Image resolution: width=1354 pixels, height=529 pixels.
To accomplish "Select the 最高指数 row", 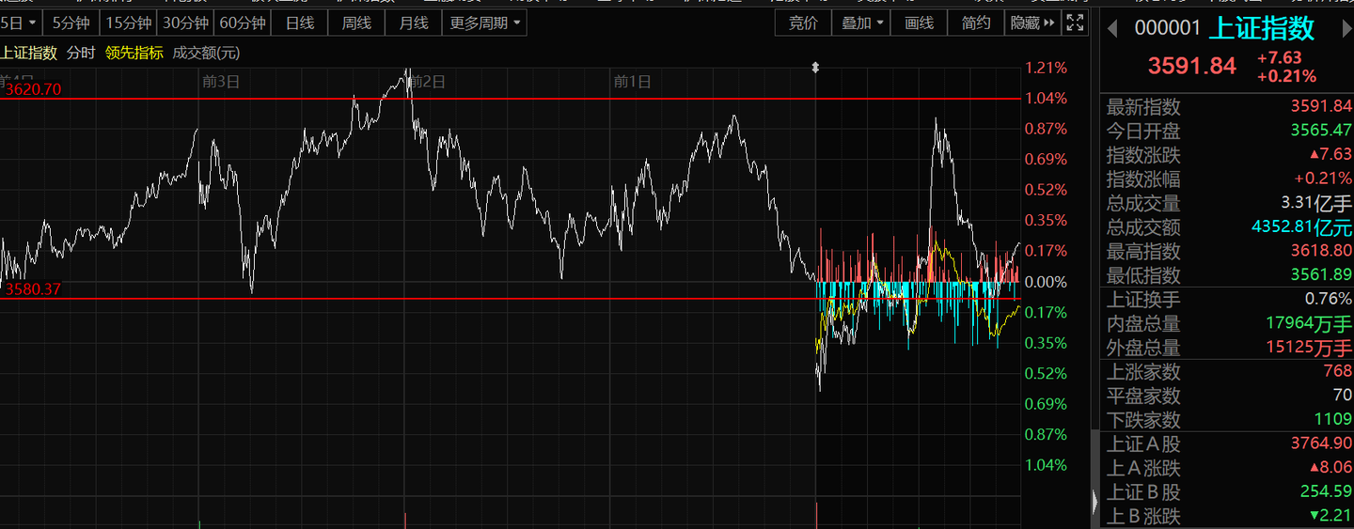I will [1227, 252].
